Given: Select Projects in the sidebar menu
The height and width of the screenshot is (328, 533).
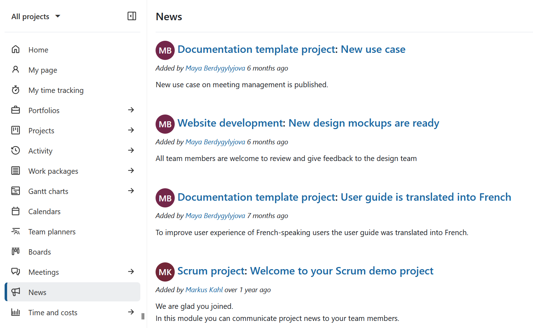Looking at the screenshot, I should (x=41, y=130).
